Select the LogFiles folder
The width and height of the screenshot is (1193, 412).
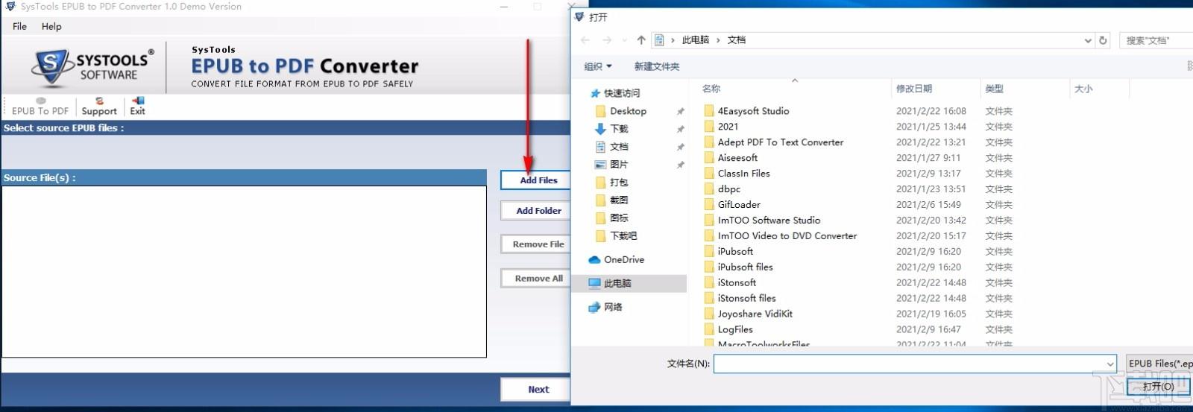point(735,330)
